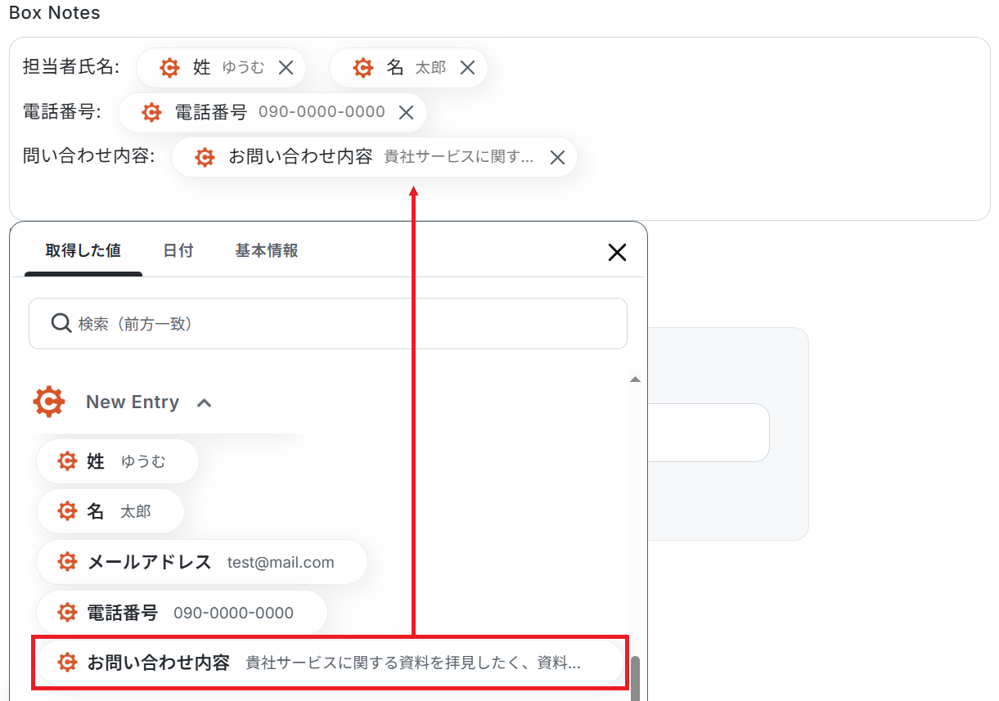999x701 pixels.
Task: Focus the 検索（前方一致） search field
Action: click(328, 324)
